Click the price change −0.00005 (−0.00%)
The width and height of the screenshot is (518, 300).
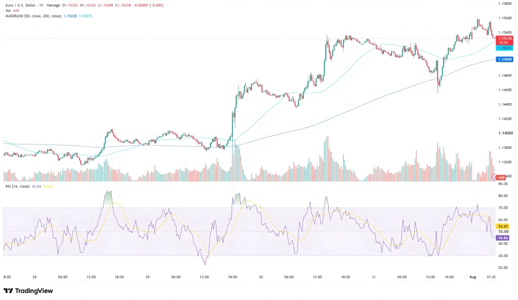click(148, 5)
